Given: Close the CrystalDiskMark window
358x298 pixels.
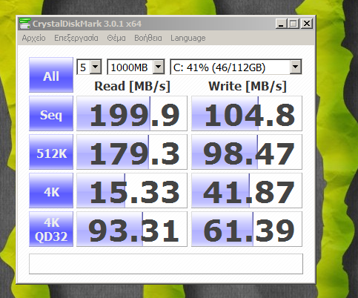Looking at the screenshot, I should pos(307,24).
